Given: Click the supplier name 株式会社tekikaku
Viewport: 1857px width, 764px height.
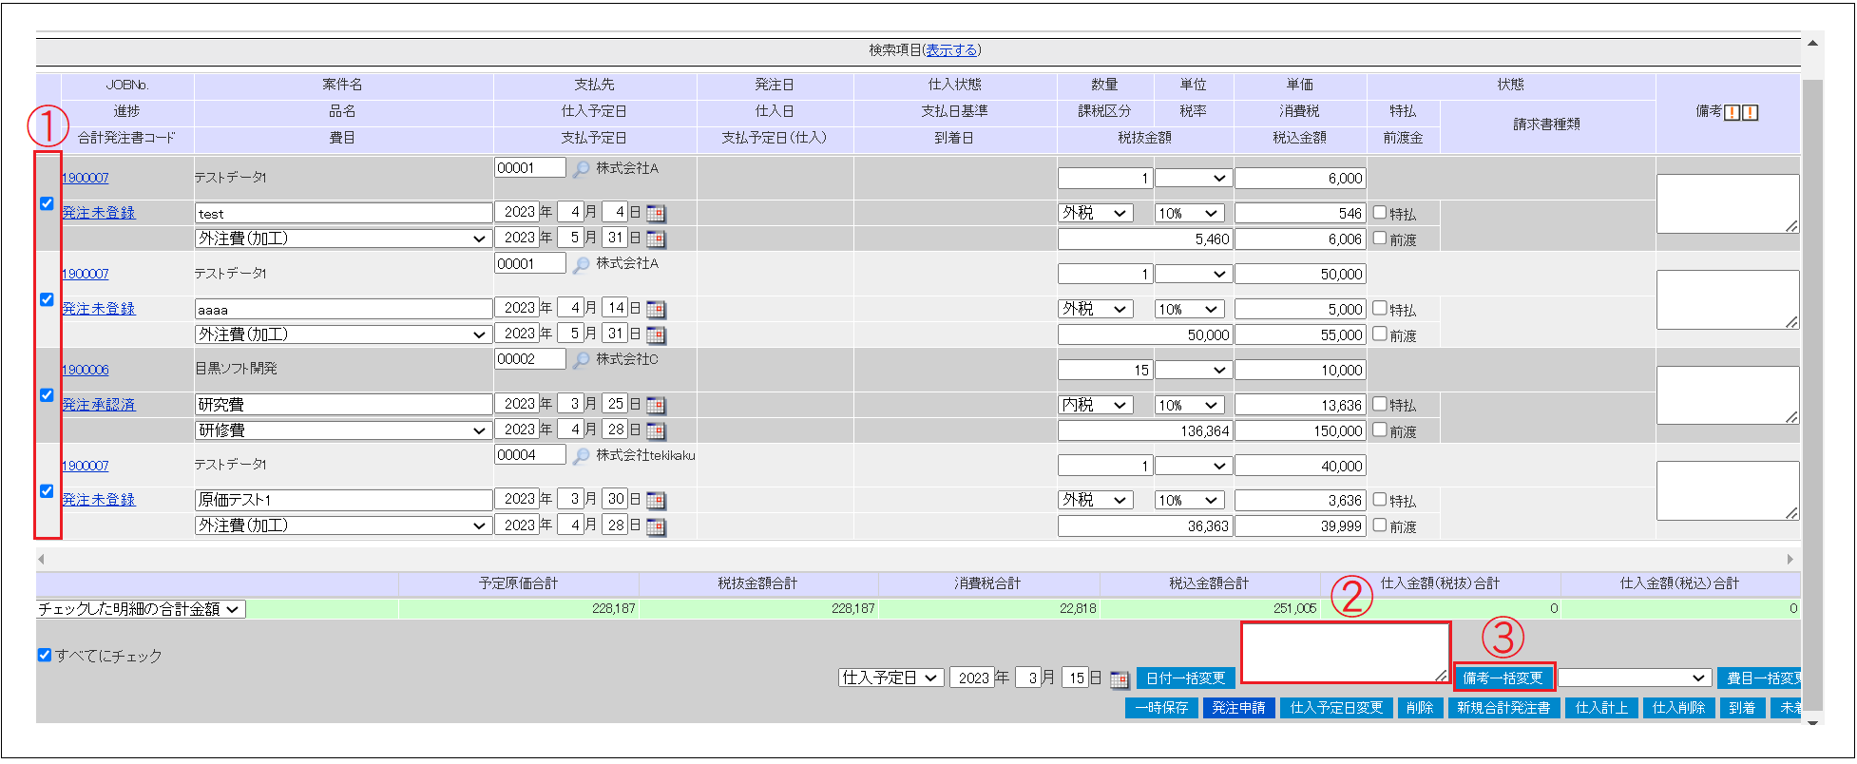Looking at the screenshot, I should click(645, 456).
